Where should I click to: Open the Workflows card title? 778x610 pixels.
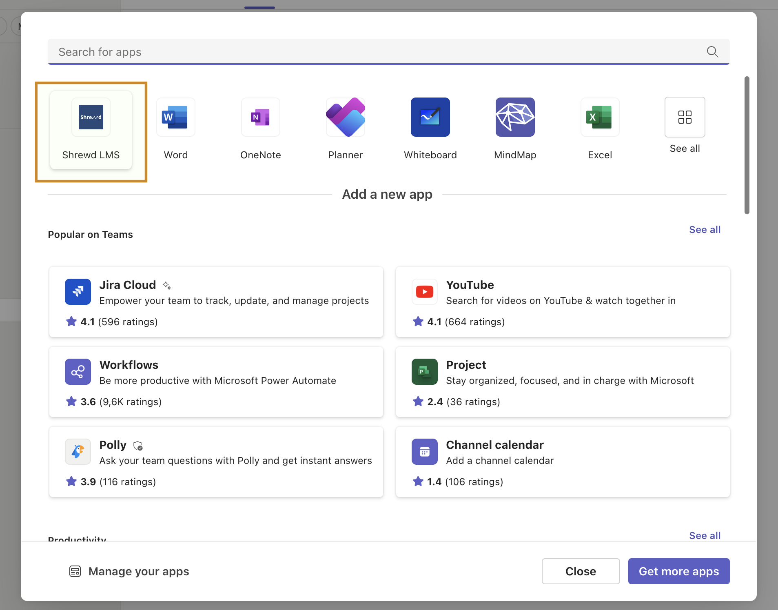[x=129, y=365]
